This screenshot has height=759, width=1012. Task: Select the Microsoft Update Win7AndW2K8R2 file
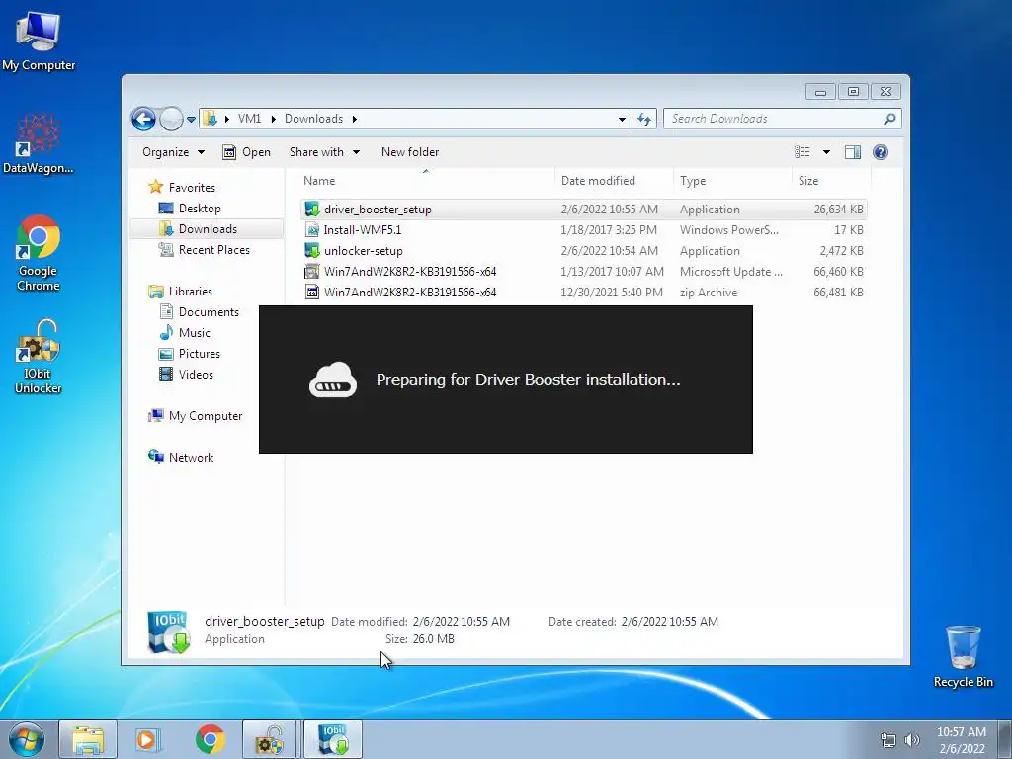(583, 271)
